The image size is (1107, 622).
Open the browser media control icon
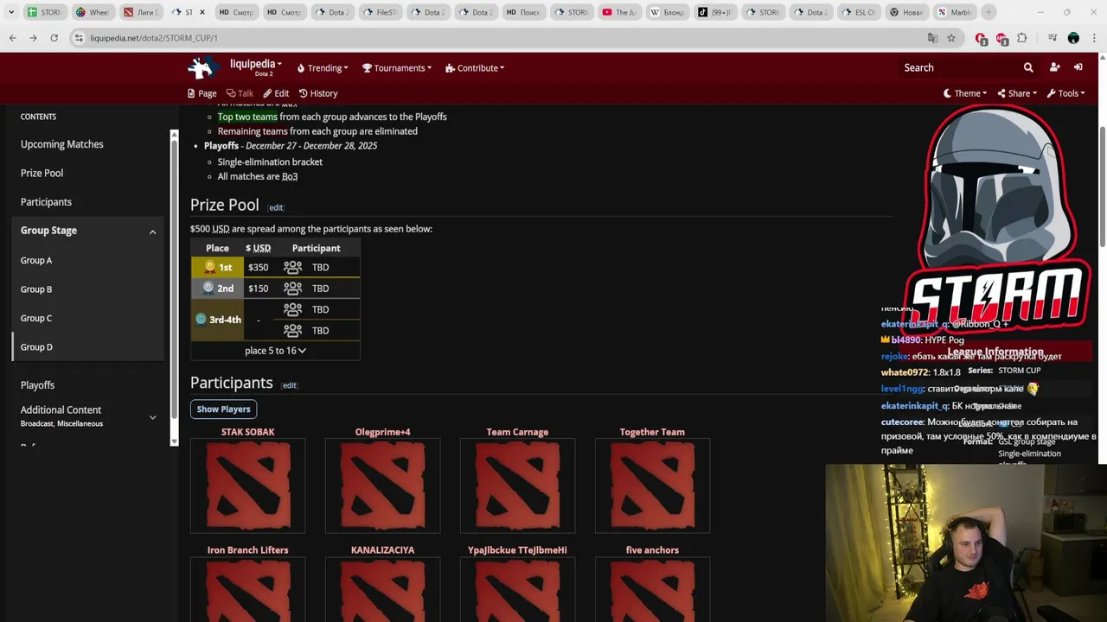(x=1053, y=38)
